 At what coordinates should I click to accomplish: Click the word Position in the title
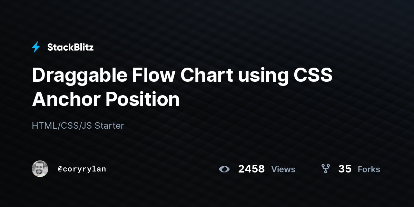[x=143, y=99]
